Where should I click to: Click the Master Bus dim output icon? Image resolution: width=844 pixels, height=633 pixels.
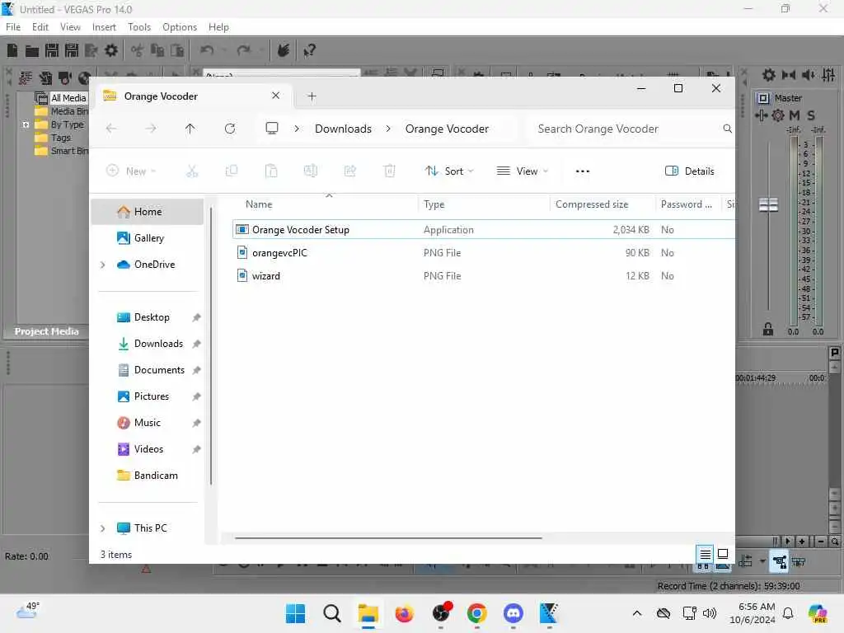(x=809, y=75)
